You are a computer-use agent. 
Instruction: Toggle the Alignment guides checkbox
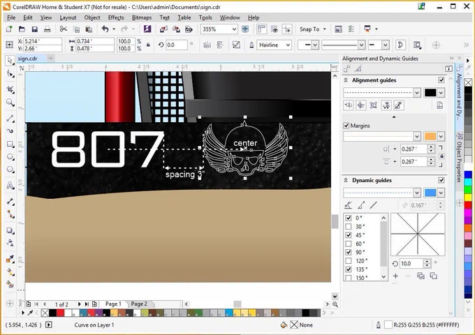tap(441, 80)
